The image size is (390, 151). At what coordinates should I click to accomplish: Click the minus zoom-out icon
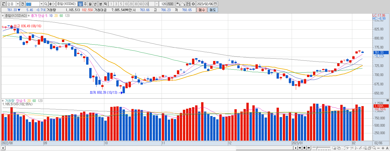(379, 148)
